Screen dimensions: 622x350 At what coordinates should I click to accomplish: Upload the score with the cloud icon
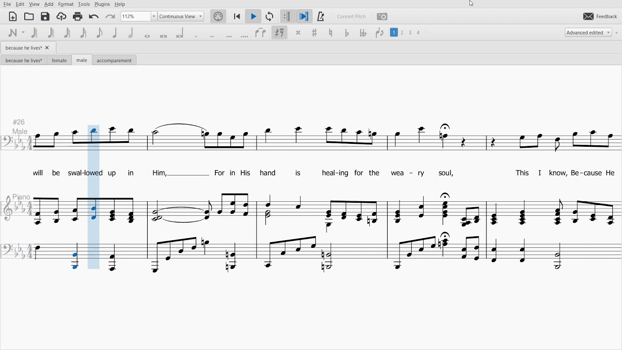61,17
